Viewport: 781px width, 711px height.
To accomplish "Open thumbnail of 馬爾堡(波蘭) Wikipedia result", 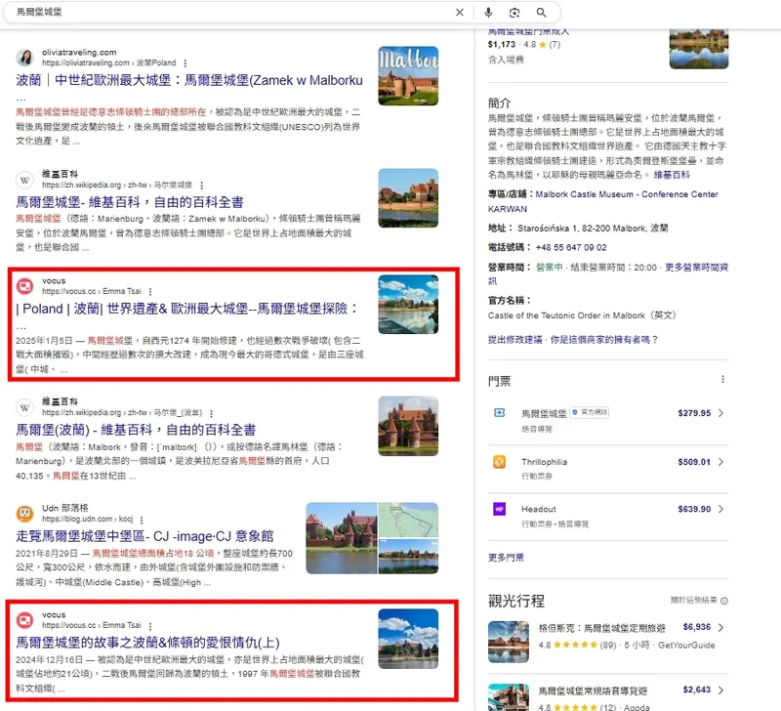I will (408, 426).
